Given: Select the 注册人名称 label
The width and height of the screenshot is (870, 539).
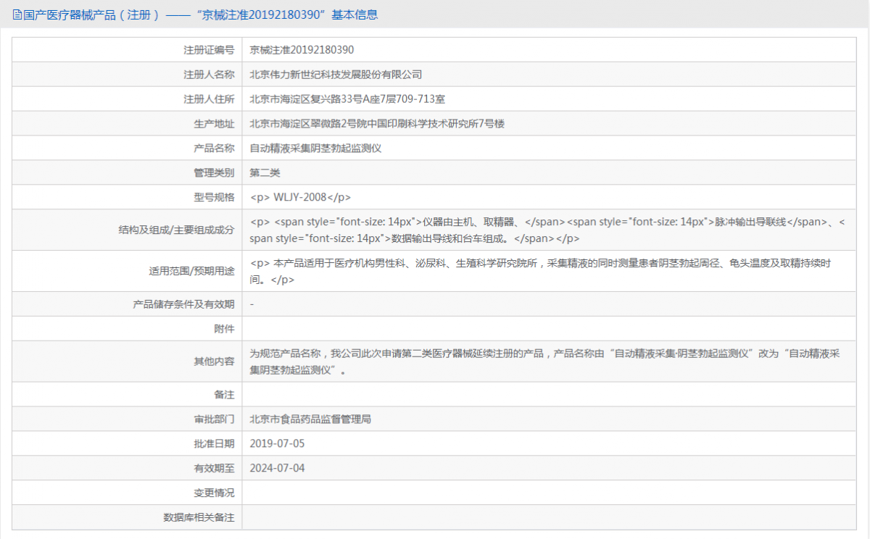Looking at the screenshot, I should tap(210, 75).
